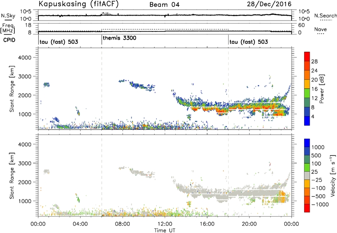The height and width of the screenshot is (233, 337).
Task: Click the dotted Nave line in frequency panel
Action: point(165,29)
